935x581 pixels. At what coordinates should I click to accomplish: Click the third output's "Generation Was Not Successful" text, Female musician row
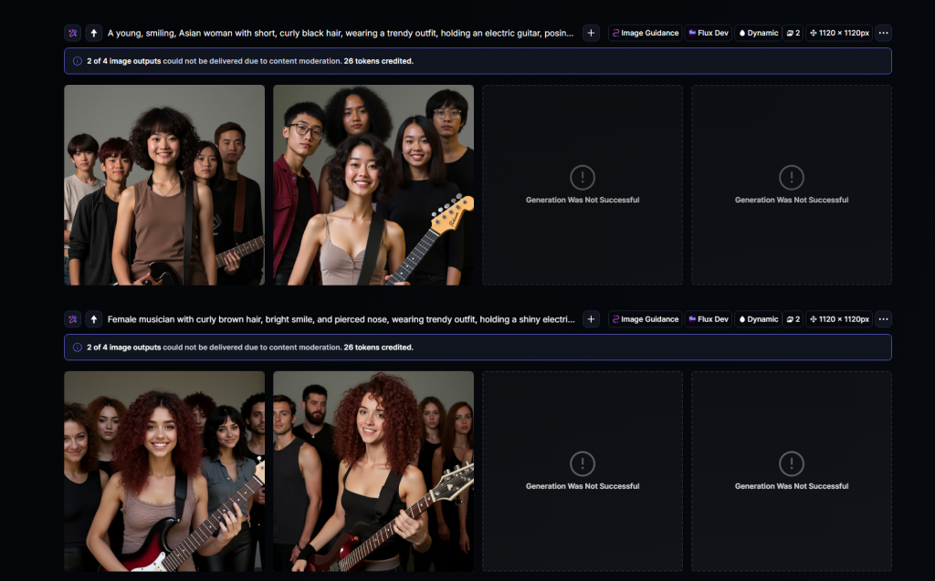[583, 486]
